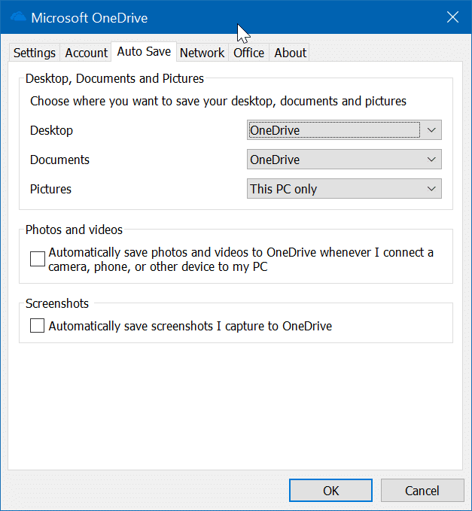Screen dimensions: 472x511
Task: Confirm changes with the OK button
Action: 330,491
